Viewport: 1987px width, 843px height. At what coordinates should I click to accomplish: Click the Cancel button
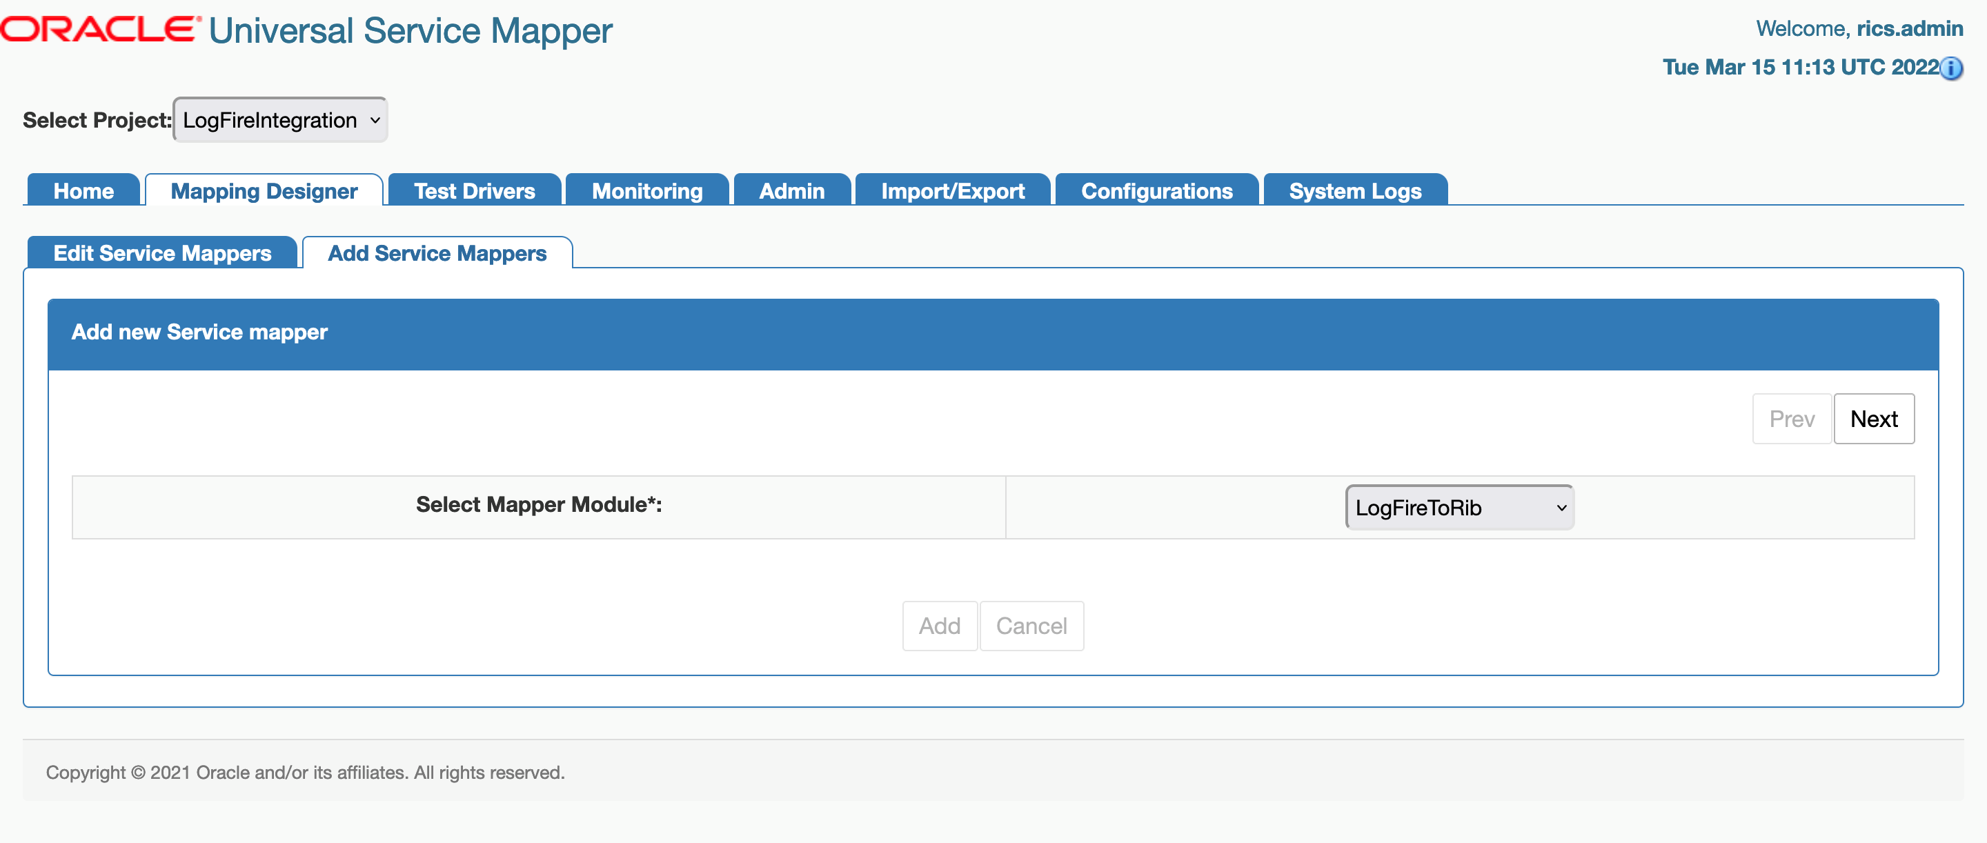click(1031, 626)
